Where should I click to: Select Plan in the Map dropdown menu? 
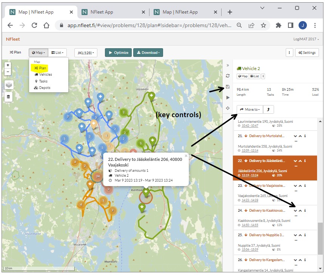click(x=40, y=68)
